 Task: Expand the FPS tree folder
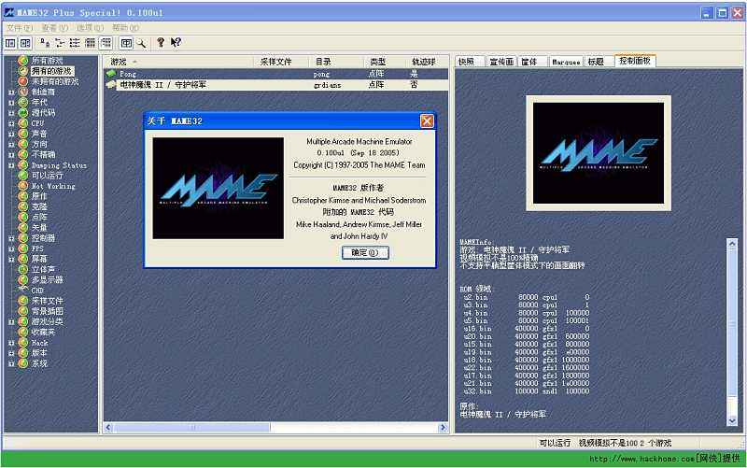(11, 248)
